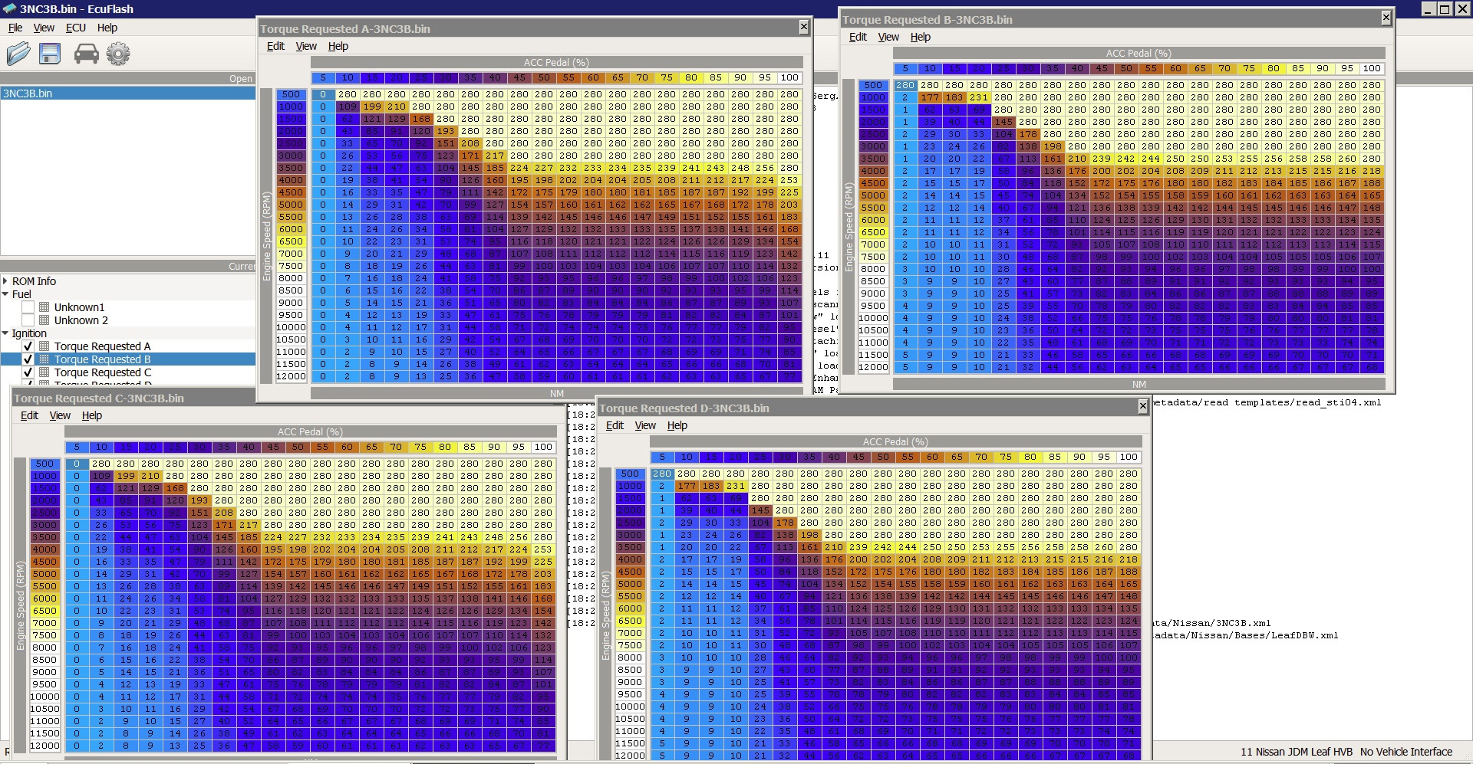The height and width of the screenshot is (764, 1473).
Task: Click "No Vehicle Interface" in the status bar
Action: pyautogui.click(x=1406, y=752)
